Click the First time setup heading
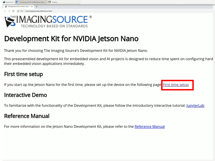This screenshot has height=161, width=215. pyautogui.click(x=23, y=74)
